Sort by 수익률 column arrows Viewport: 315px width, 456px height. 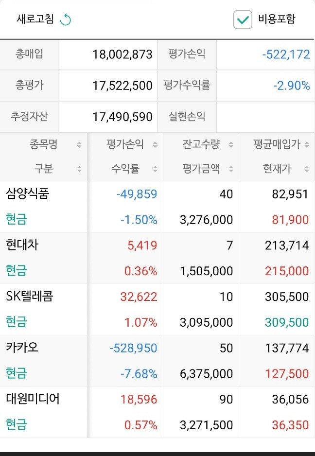pyautogui.click(x=155, y=169)
